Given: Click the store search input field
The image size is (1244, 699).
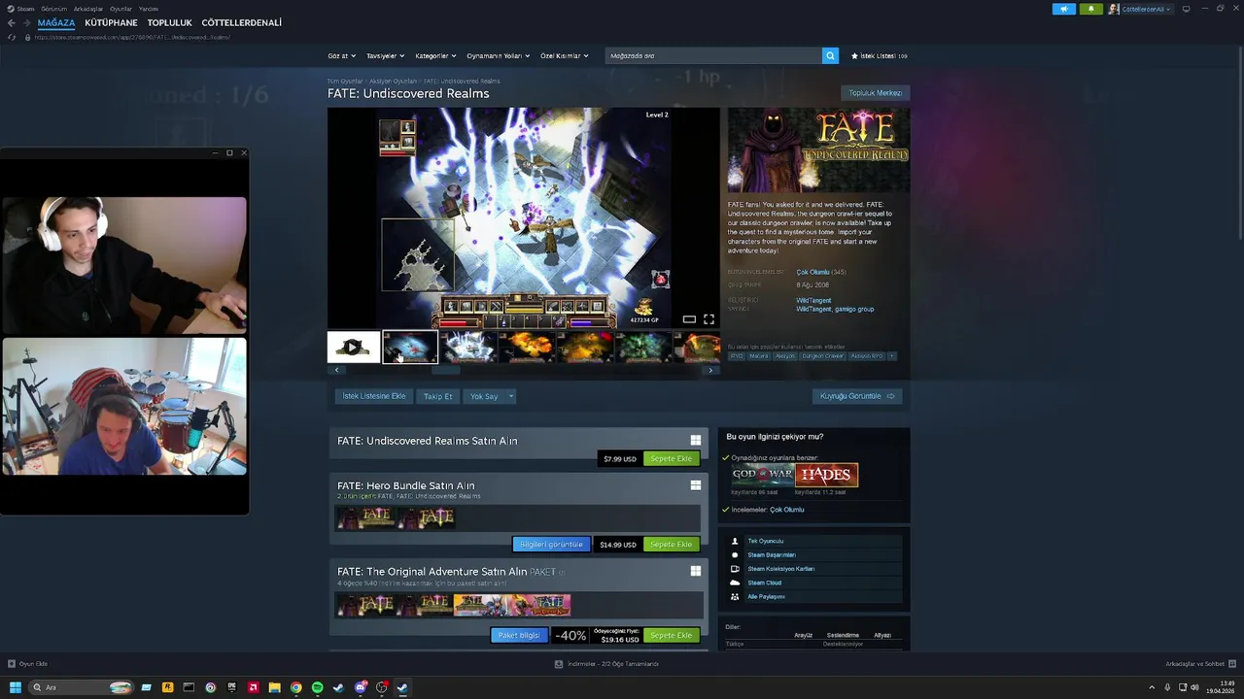Looking at the screenshot, I should pyautogui.click(x=713, y=56).
